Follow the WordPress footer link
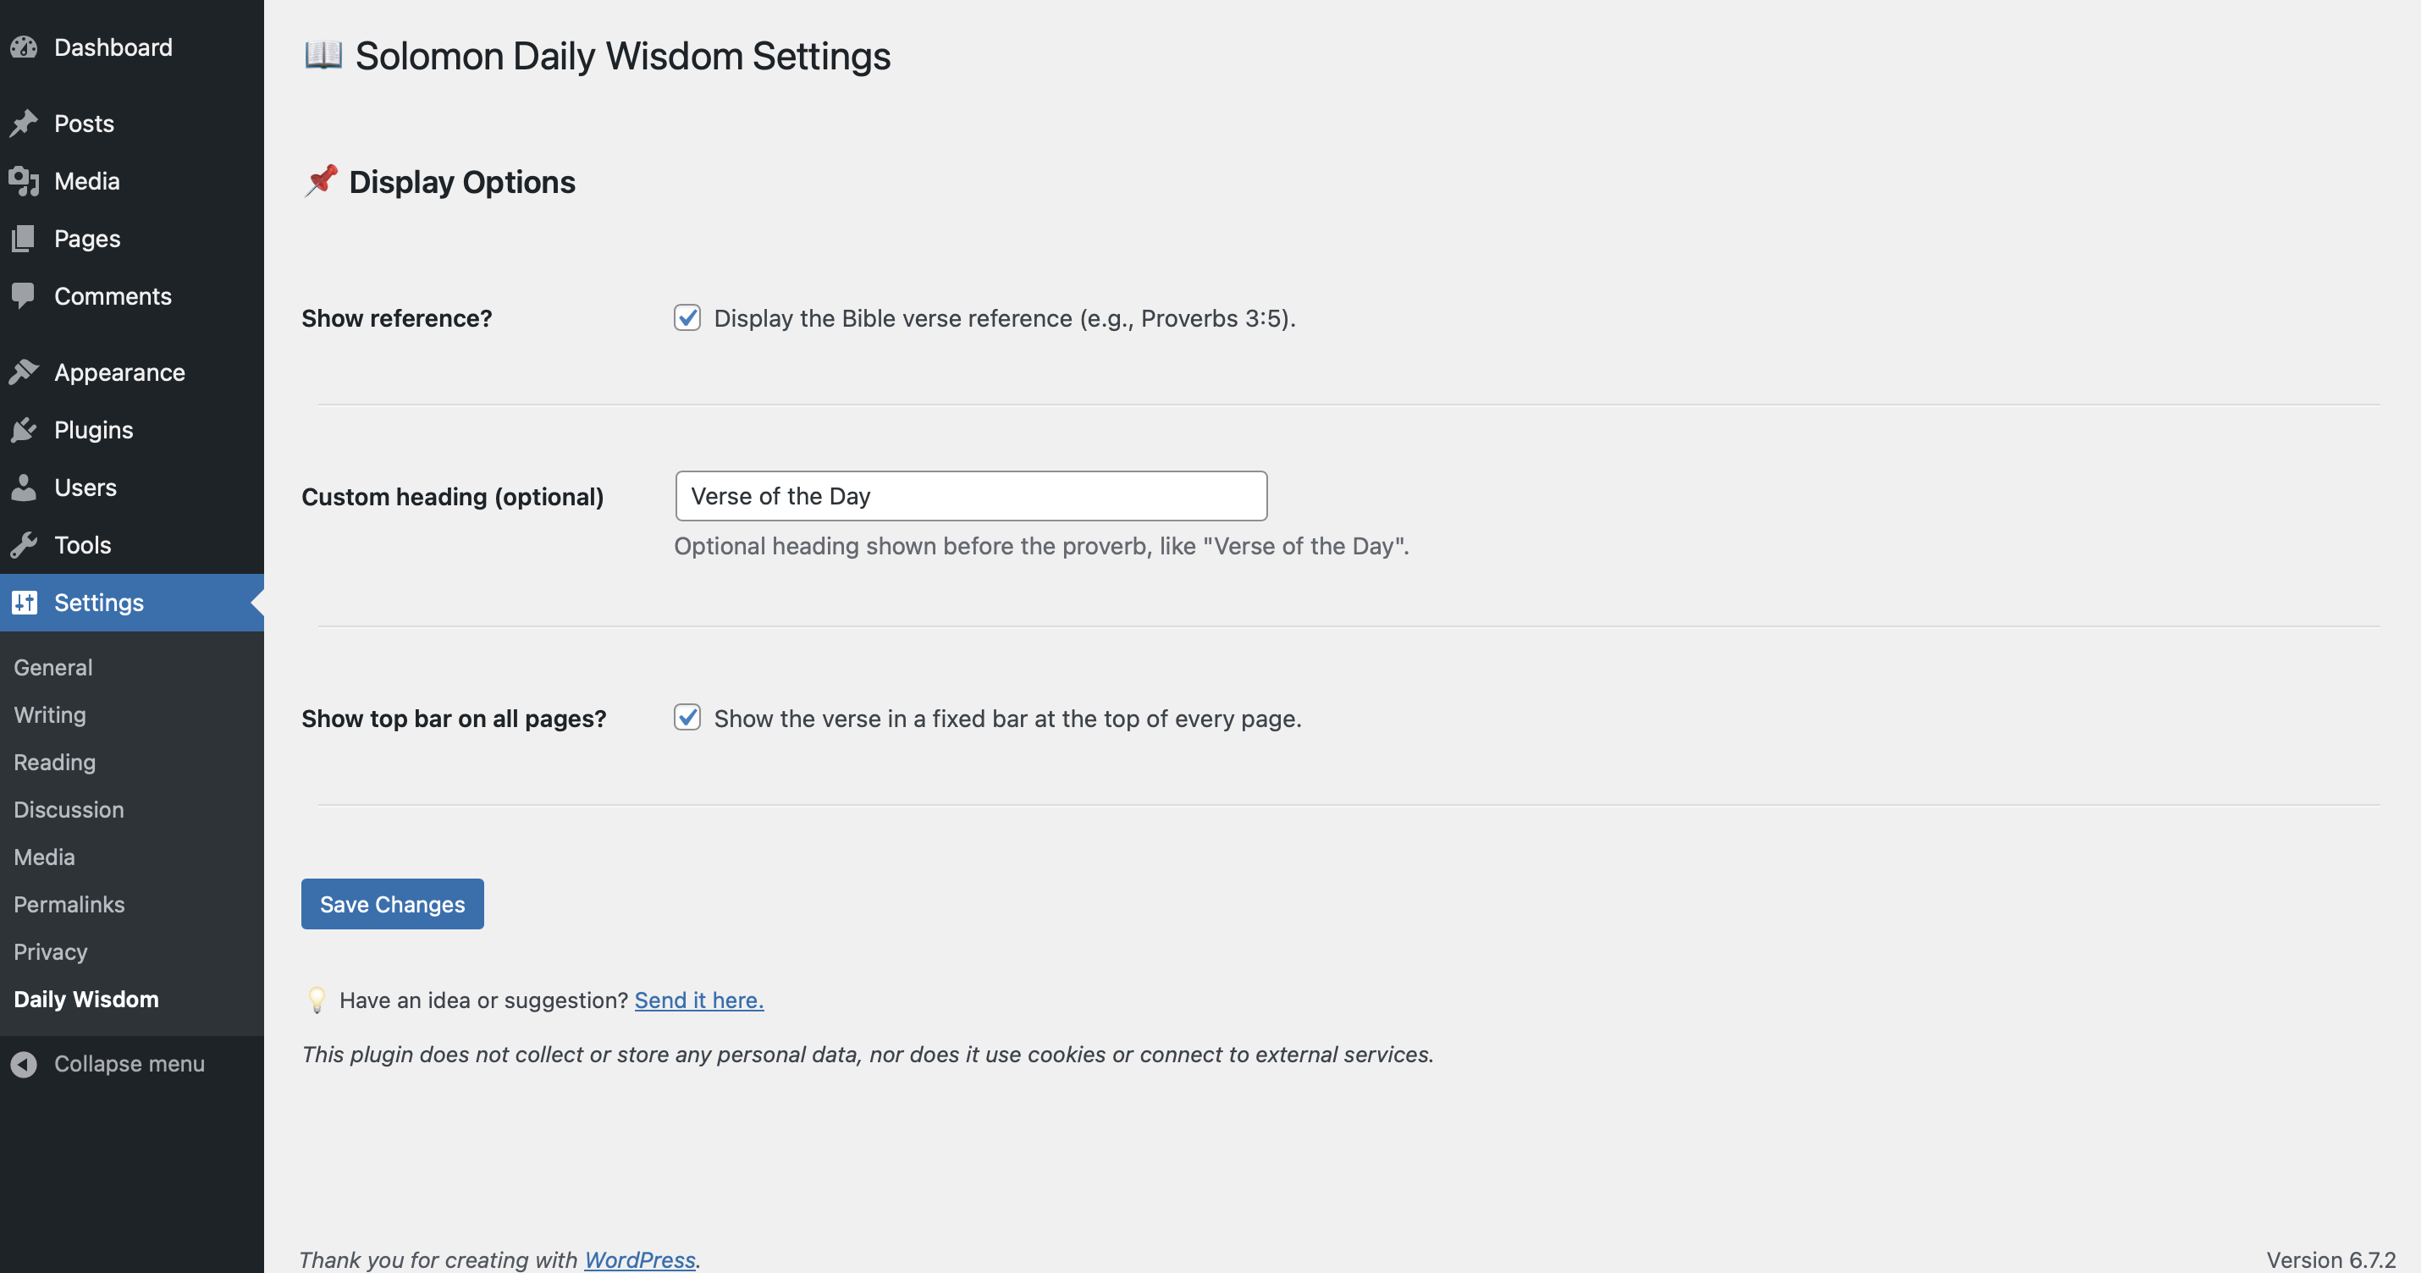 pos(639,1259)
